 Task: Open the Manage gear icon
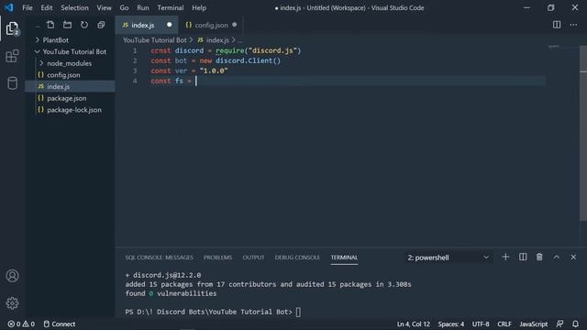click(12, 303)
